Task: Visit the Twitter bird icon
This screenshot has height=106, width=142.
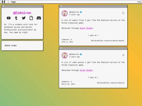Action: pyautogui.click(x=24, y=18)
